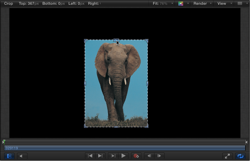Enter full-screen playback view

(x=227, y=156)
